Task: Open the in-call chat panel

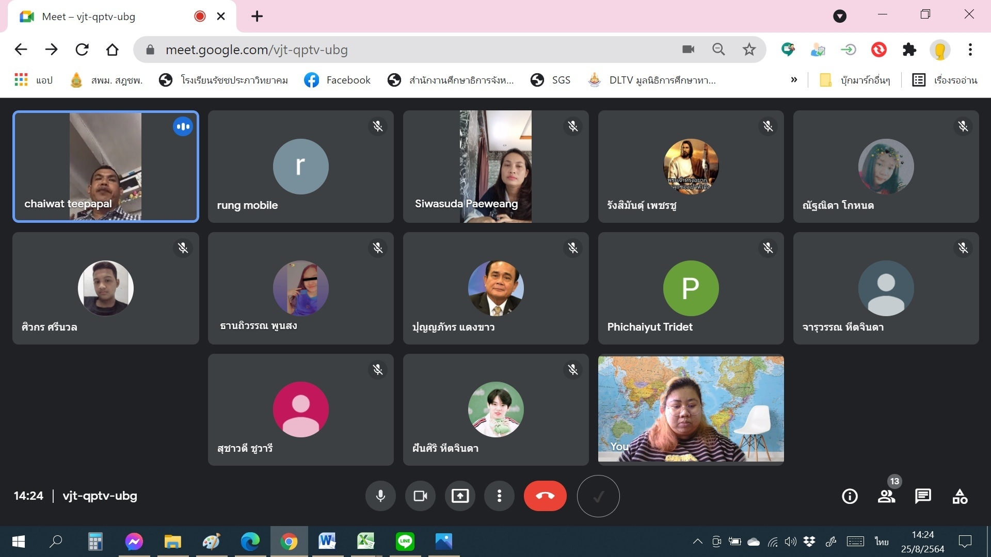Action: (923, 496)
